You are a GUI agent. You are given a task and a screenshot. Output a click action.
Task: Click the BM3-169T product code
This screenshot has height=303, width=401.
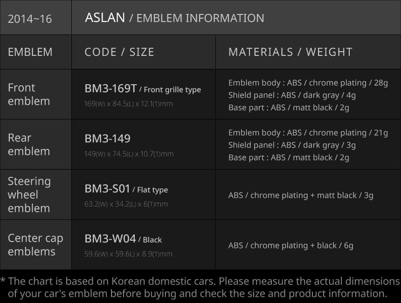111,88
